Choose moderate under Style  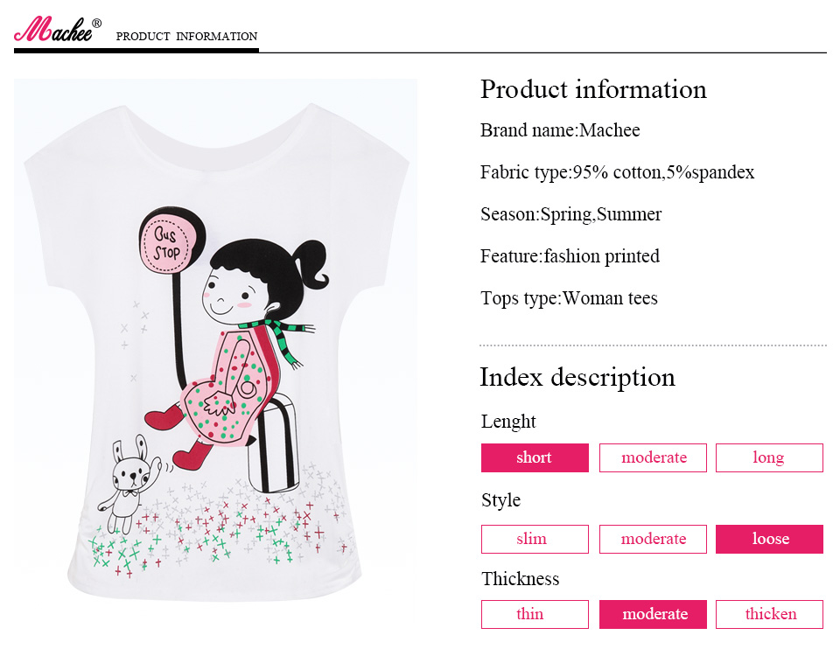pos(653,539)
